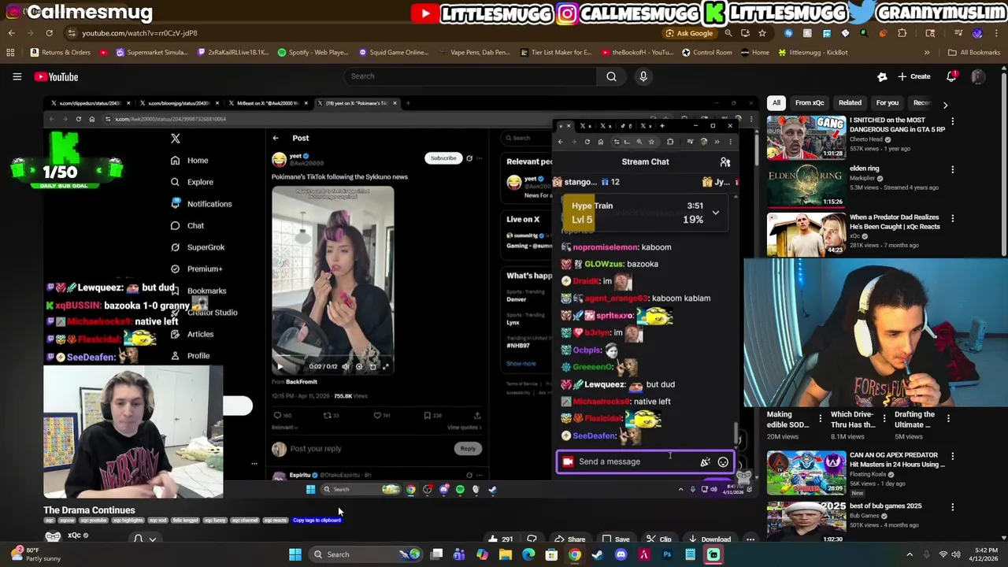The image size is (1008, 567).
Task: Open the littlesmugg - KickBot bookmark
Action: 813,53
